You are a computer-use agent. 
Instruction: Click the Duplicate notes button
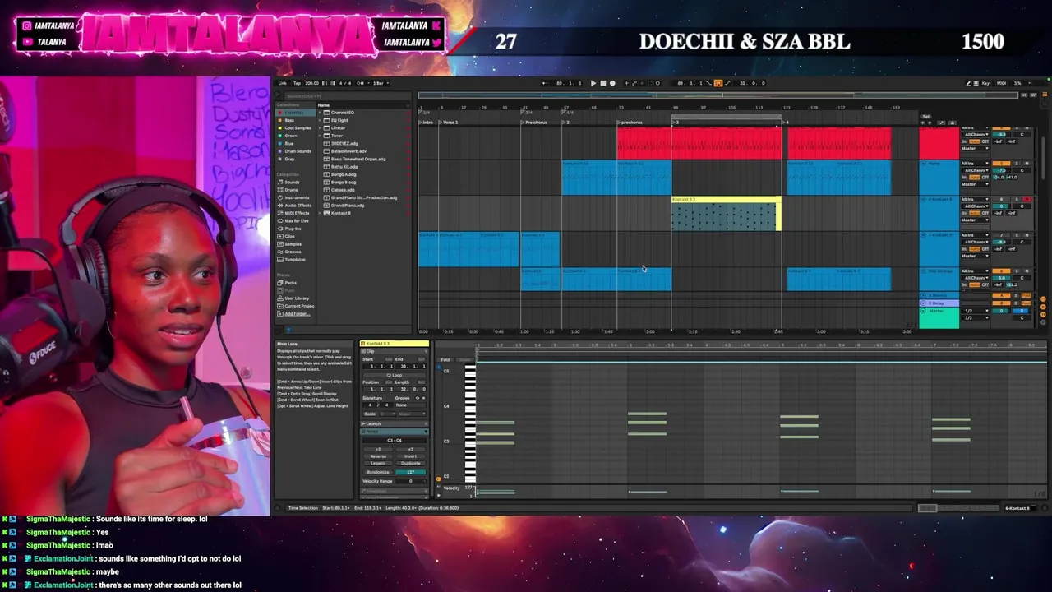(411, 464)
